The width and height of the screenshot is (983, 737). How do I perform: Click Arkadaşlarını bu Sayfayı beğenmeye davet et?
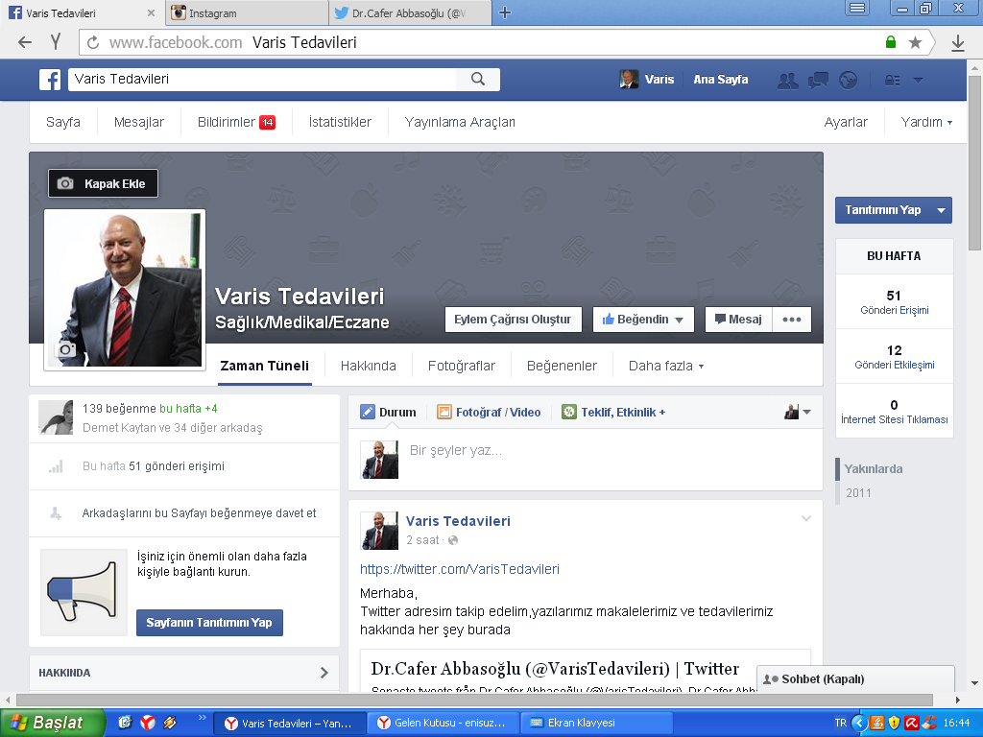point(200,513)
